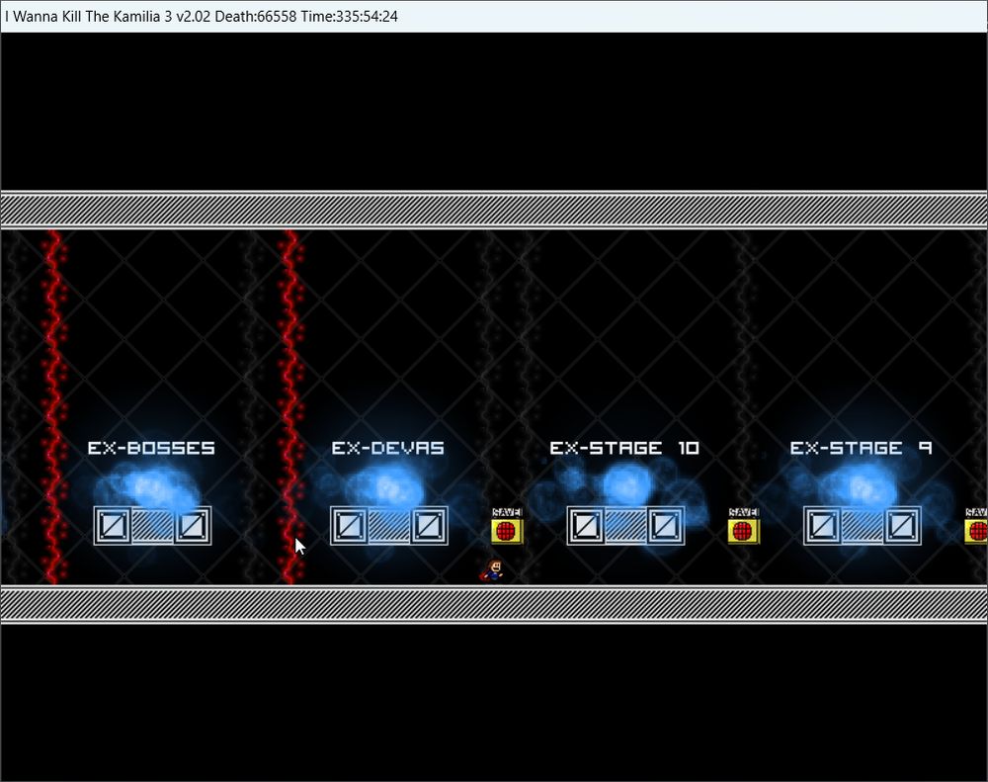Screen dimensions: 988x782
Task: Click the left metal block under EX-BOSSES
Action: click(113, 525)
